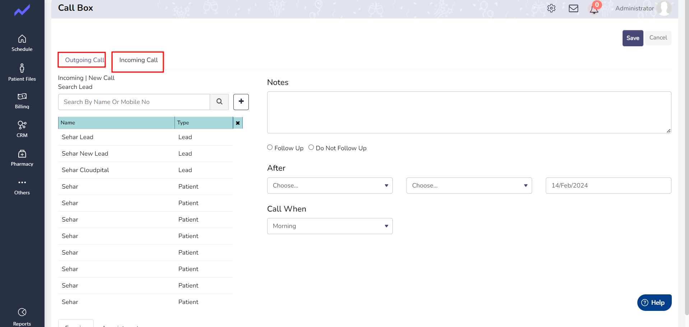
Task: Open settings gear icon in header
Action: (x=551, y=8)
